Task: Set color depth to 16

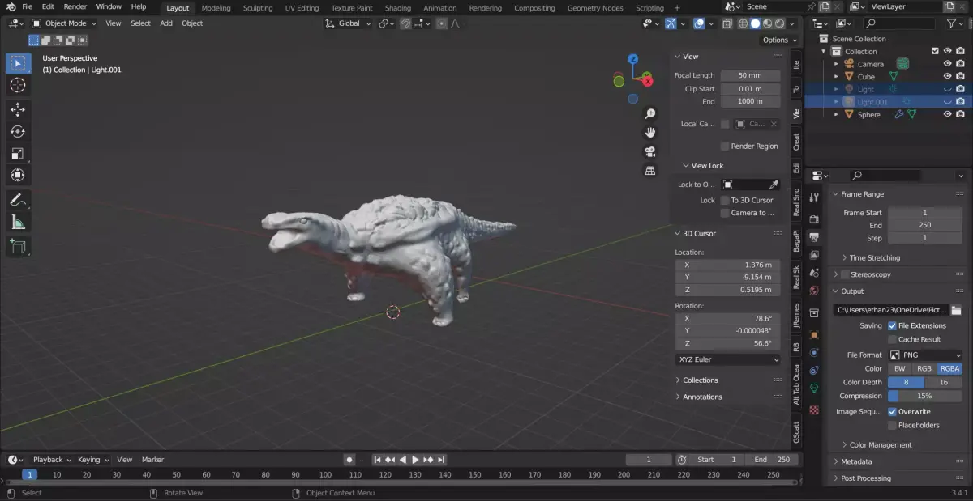Action: tap(944, 382)
